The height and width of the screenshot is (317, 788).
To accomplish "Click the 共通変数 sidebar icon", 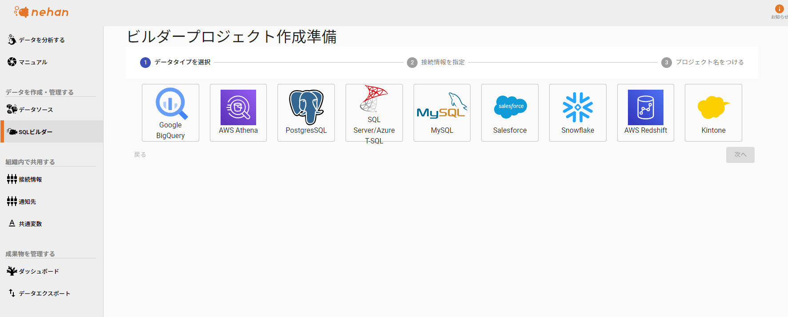I will [x=12, y=223].
